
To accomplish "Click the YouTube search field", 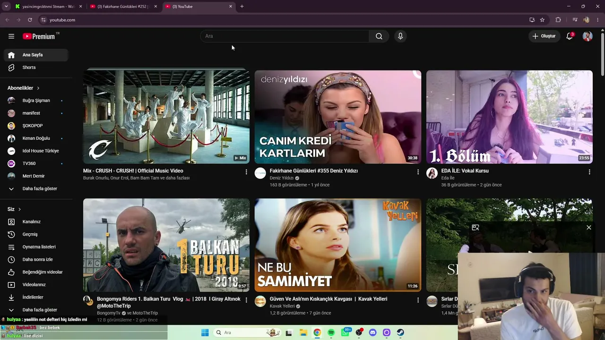I will click(x=285, y=36).
